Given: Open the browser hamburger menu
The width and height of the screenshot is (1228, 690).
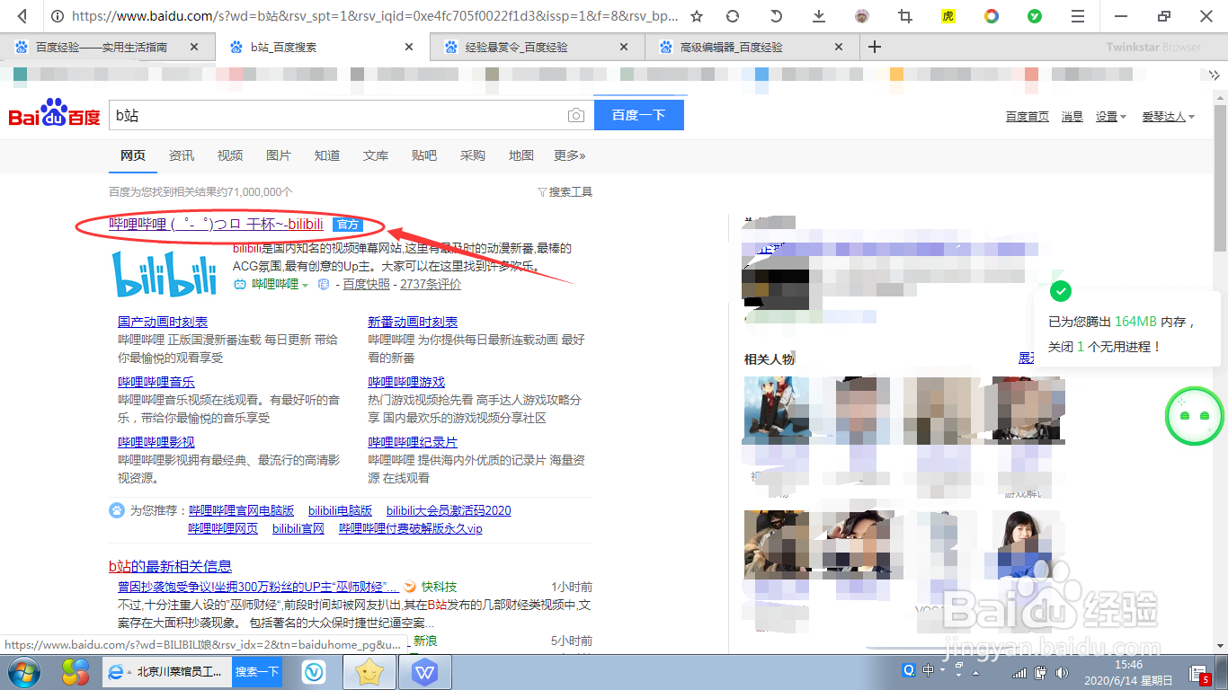Looking at the screenshot, I should [x=1078, y=16].
